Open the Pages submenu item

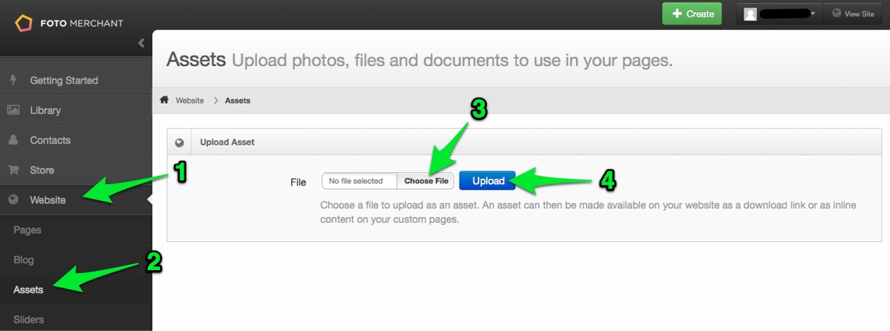76,230
